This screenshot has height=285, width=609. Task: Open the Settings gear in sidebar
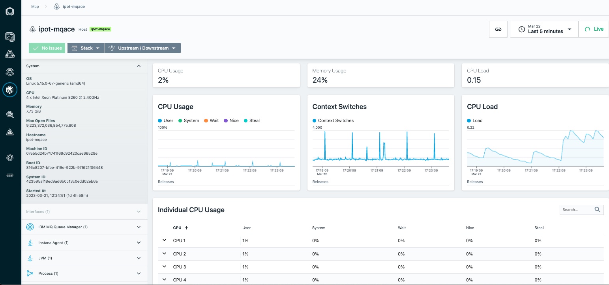tap(10, 157)
